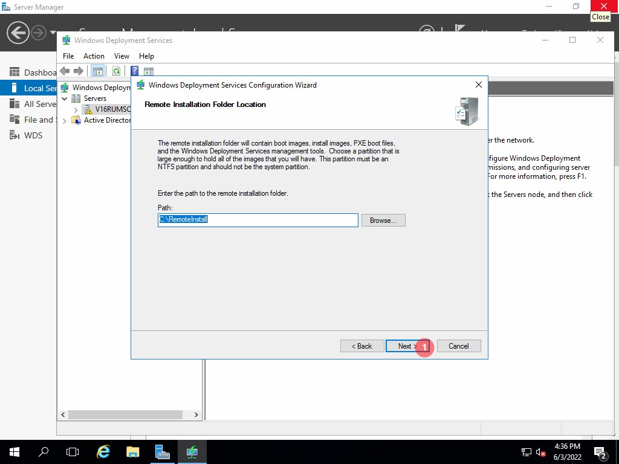619x464 pixels.
Task: Click the console tree horizontal scrollbar
Action: pos(125,415)
